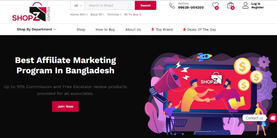Image resolution: width=277 pixels, height=138 pixels.
Task: Open the Contact us chat bubble icon
Action: coord(272,118)
